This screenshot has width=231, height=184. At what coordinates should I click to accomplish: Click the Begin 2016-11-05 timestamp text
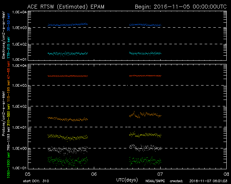pyautogui.click(x=180, y=7)
